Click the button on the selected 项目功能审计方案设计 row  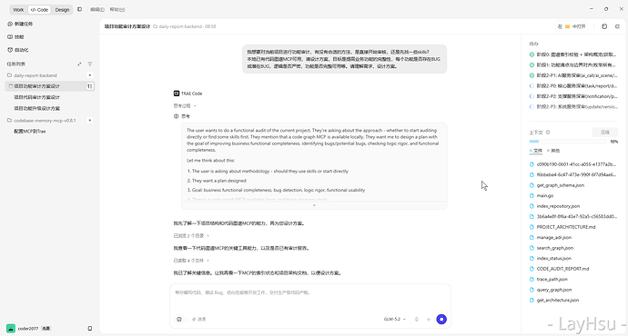tap(90, 86)
